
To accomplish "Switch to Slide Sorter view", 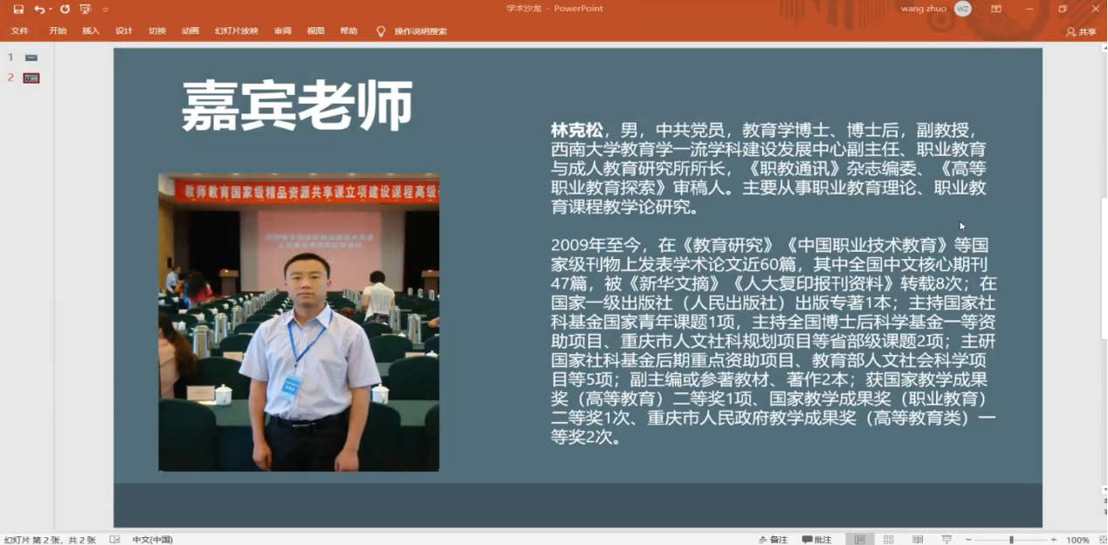I will [887, 537].
